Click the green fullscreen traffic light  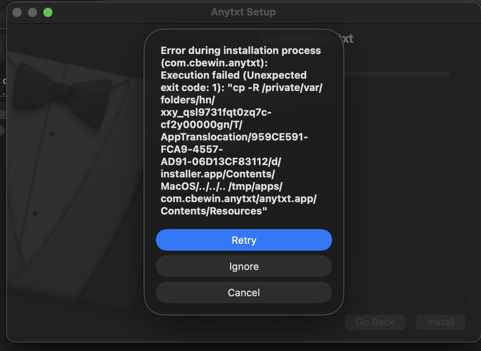[48, 12]
